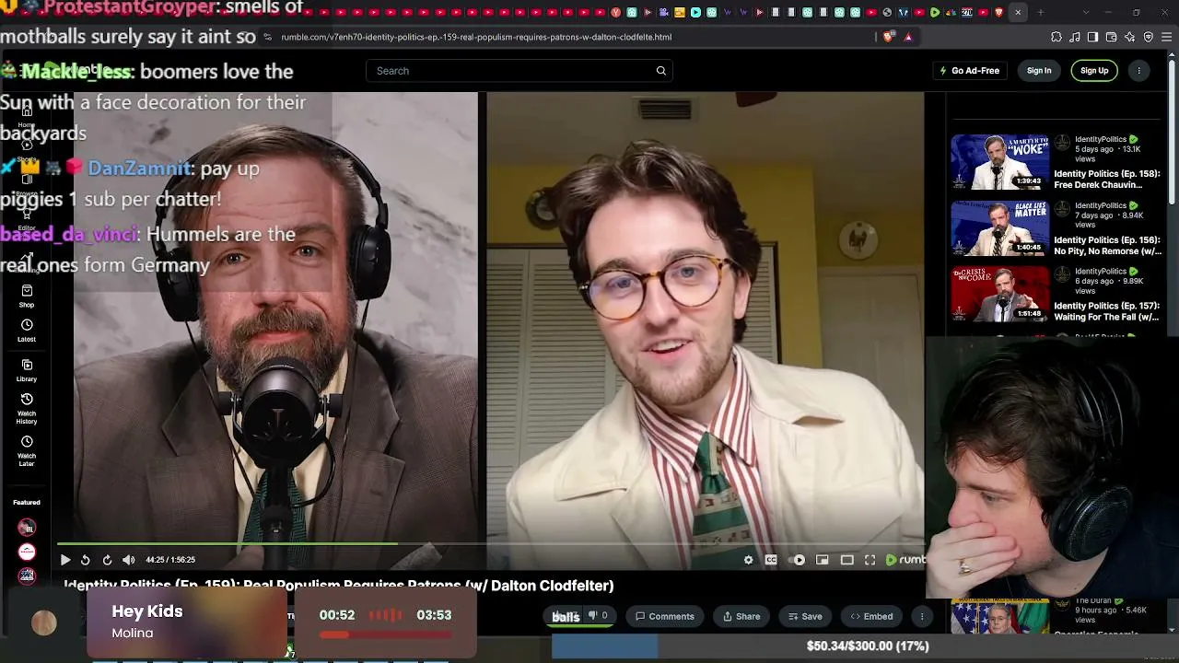
Task: Open third Featured channel avatar
Action: (x=27, y=576)
